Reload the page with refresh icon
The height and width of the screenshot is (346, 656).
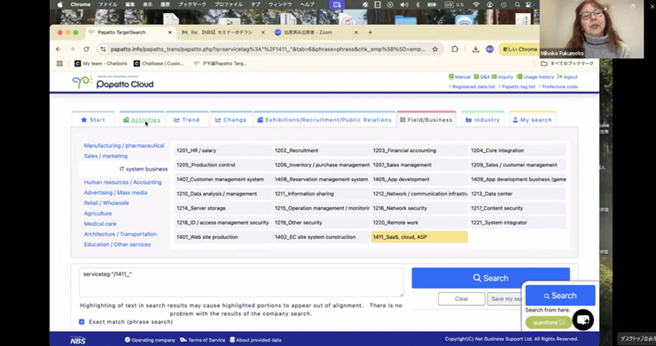point(86,50)
